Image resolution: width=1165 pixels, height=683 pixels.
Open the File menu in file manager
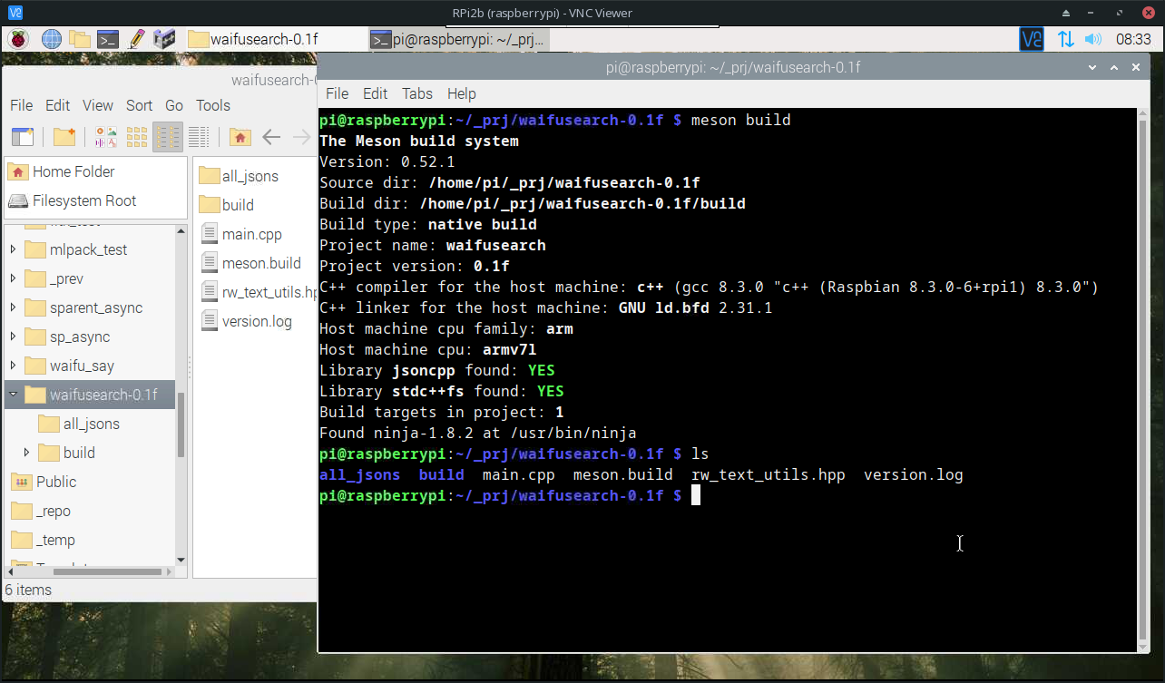21,105
